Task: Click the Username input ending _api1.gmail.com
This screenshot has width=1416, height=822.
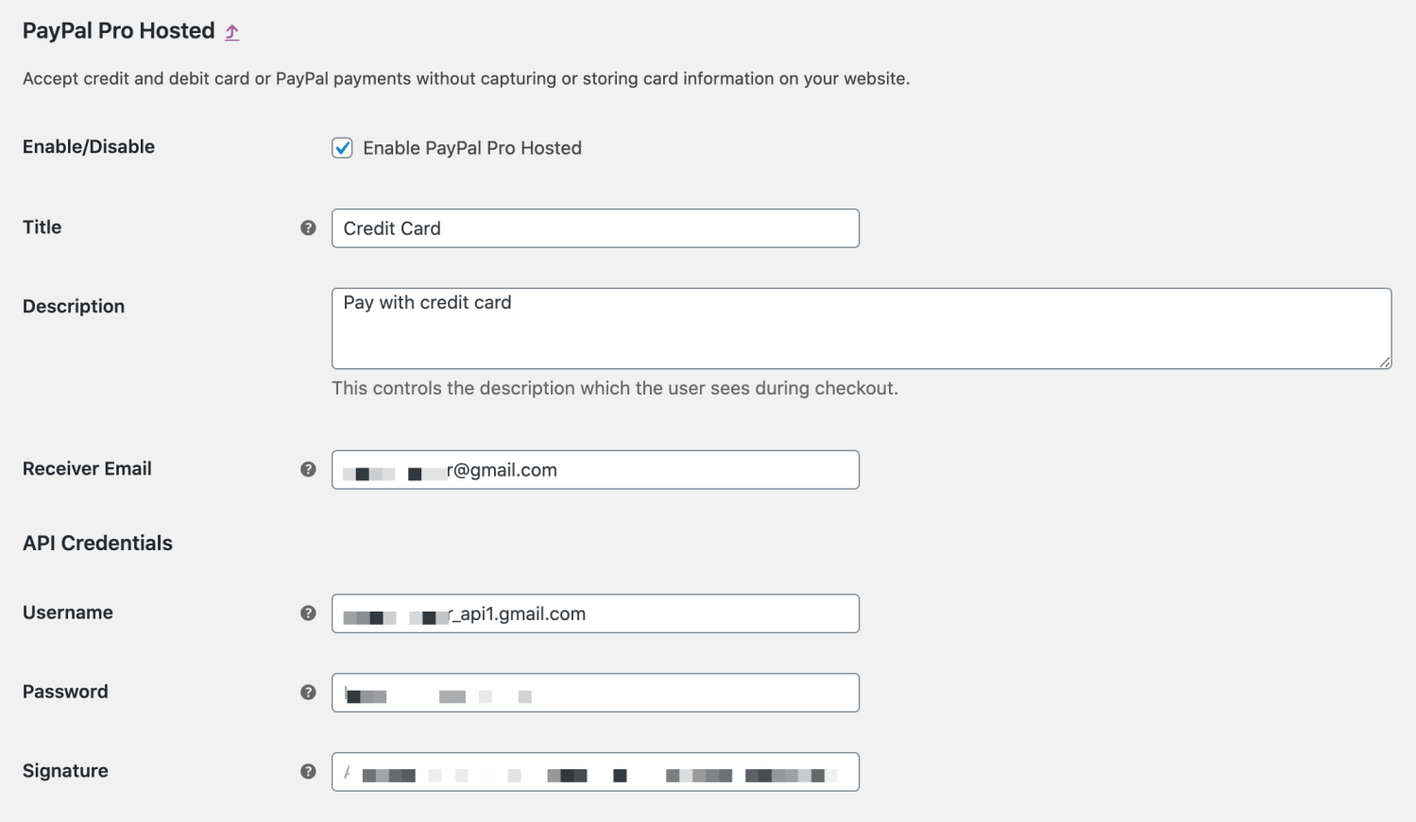Action: pos(595,612)
